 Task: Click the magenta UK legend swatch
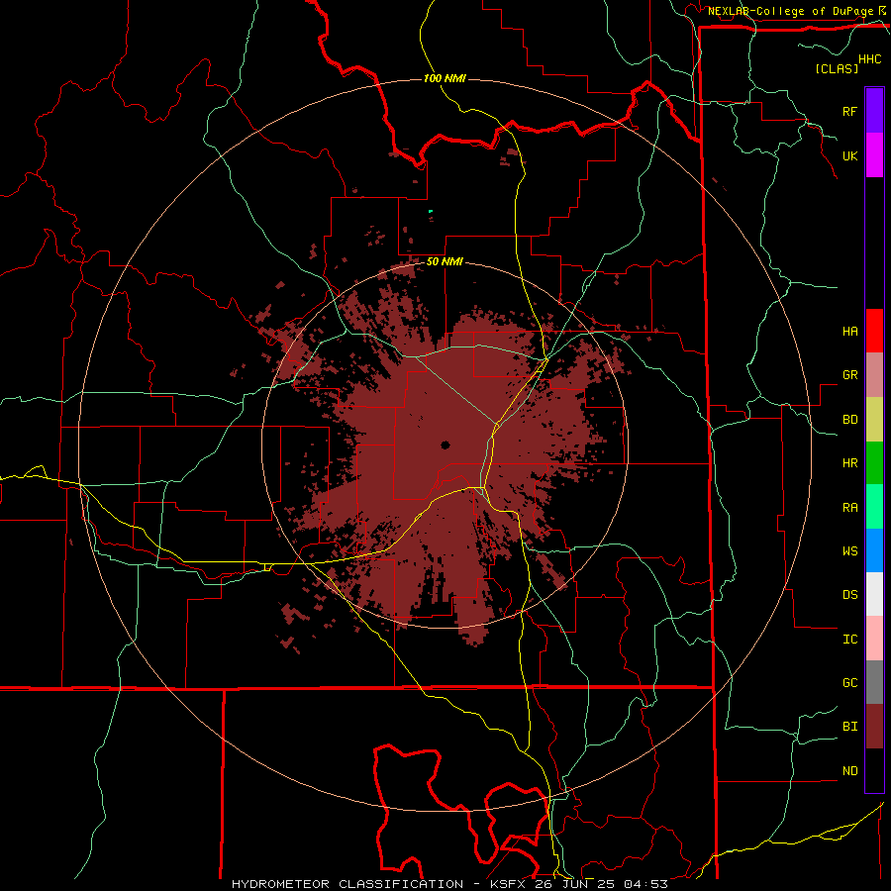coord(874,155)
